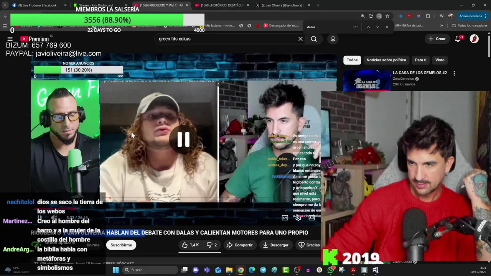Switch to the Javi Oliveira X tab
The width and height of the screenshot is (491, 276).
coord(281,5)
